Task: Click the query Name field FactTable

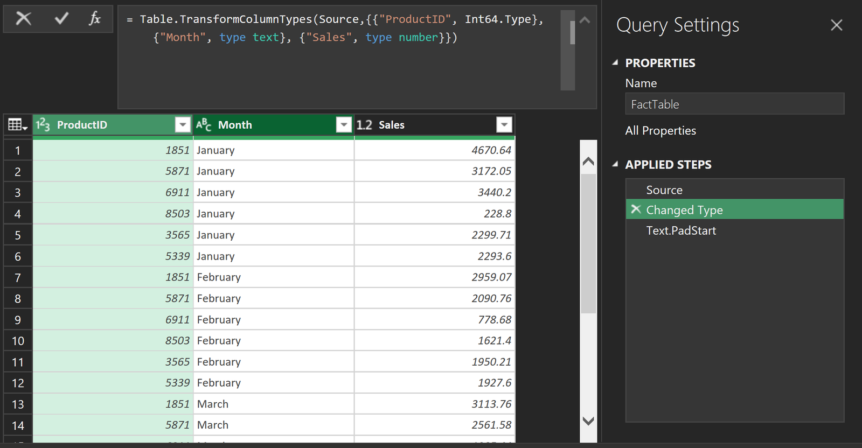Action: click(734, 104)
